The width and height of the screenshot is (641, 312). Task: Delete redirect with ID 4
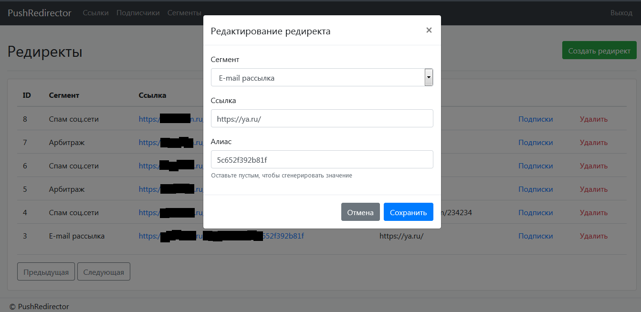click(593, 212)
